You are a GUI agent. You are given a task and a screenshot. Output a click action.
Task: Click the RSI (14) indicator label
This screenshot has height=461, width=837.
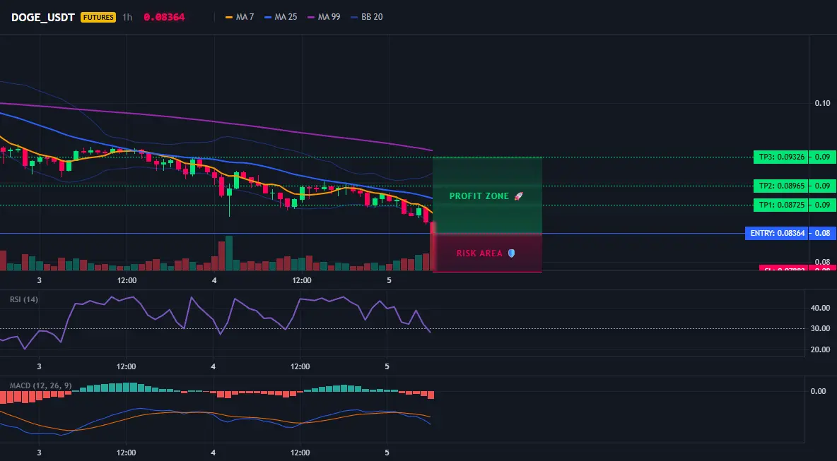click(24, 299)
